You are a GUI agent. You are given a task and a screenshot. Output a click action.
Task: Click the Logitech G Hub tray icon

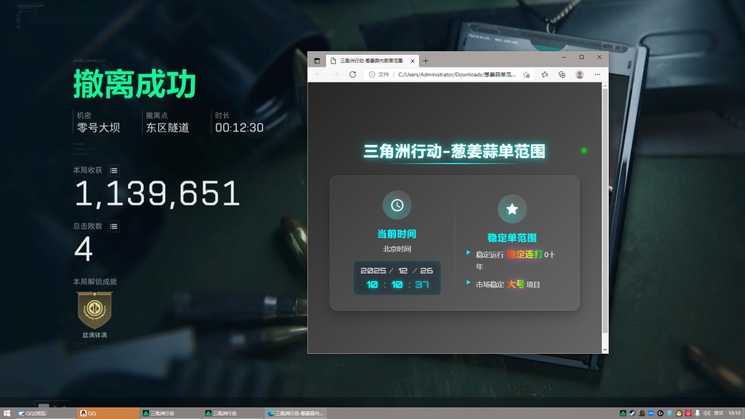pyautogui.click(x=660, y=413)
